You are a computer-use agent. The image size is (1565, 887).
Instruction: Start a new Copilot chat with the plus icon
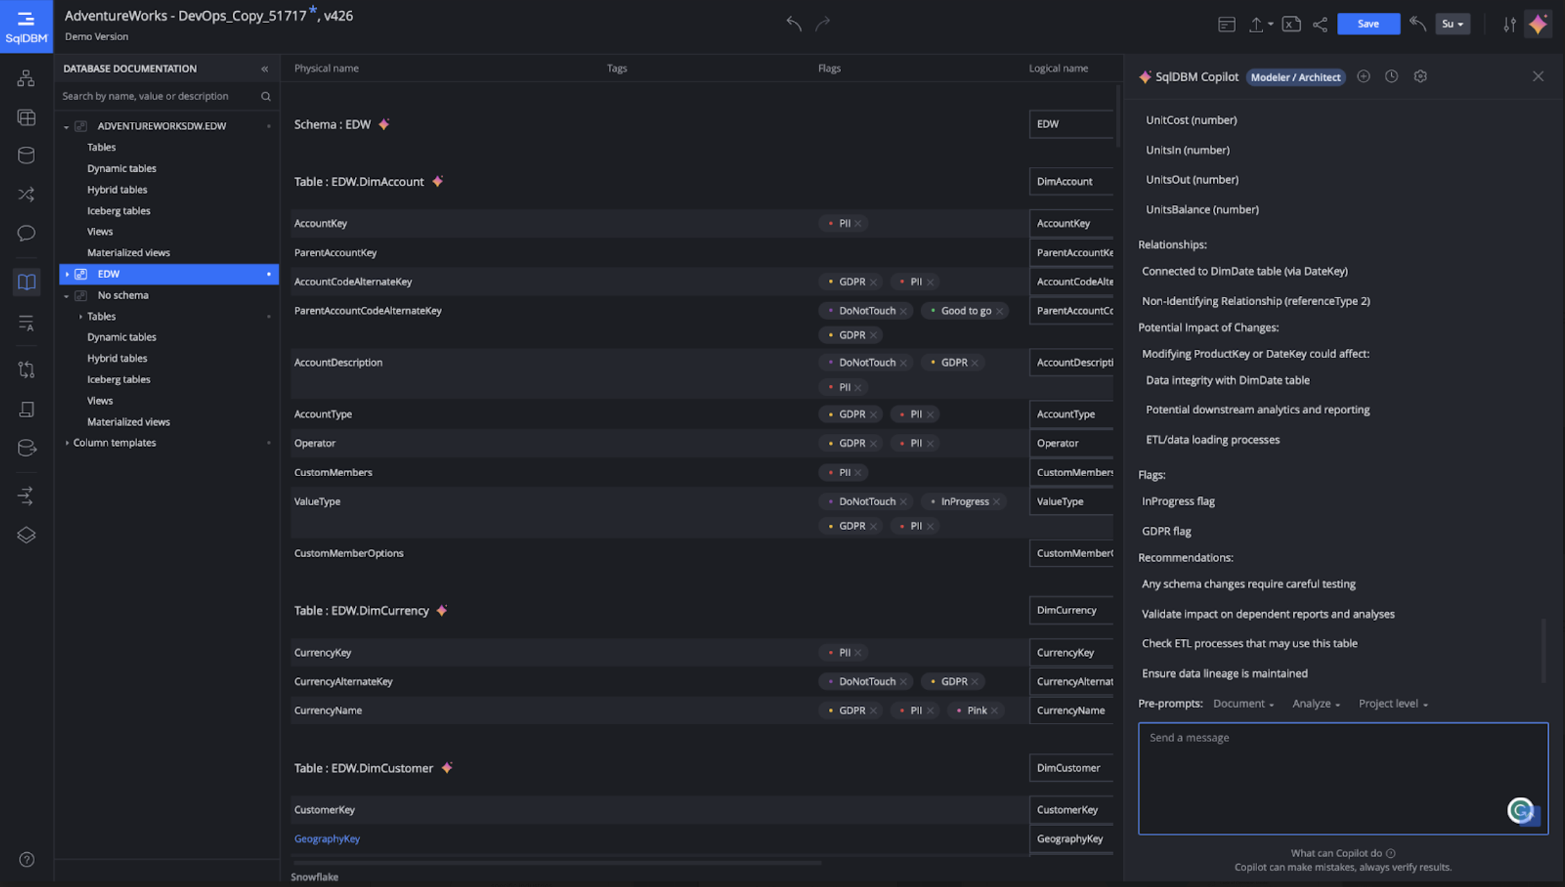(1363, 76)
